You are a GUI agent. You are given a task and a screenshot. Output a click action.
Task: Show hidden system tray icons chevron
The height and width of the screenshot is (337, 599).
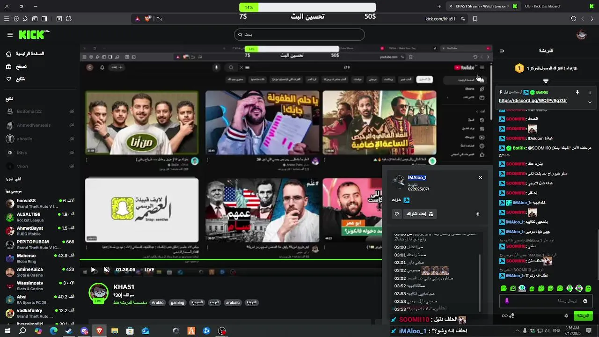click(x=518, y=331)
